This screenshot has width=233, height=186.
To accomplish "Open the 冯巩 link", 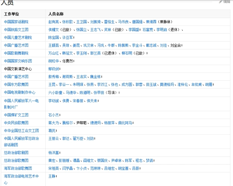I will 100,45.
